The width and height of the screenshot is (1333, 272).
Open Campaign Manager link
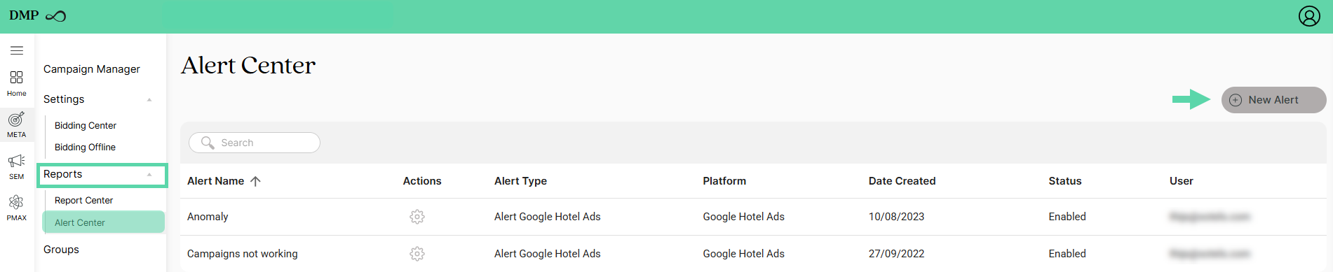pos(92,69)
